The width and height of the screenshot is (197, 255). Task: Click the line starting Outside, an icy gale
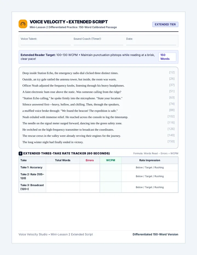(x=69, y=80)
